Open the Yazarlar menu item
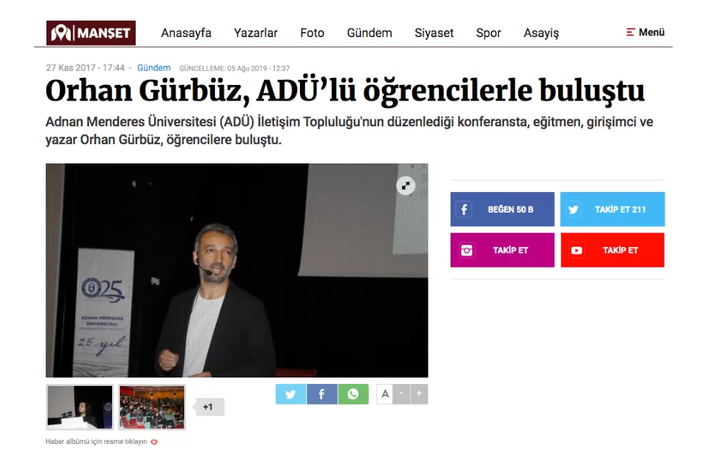The width and height of the screenshot is (714, 476). click(256, 33)
